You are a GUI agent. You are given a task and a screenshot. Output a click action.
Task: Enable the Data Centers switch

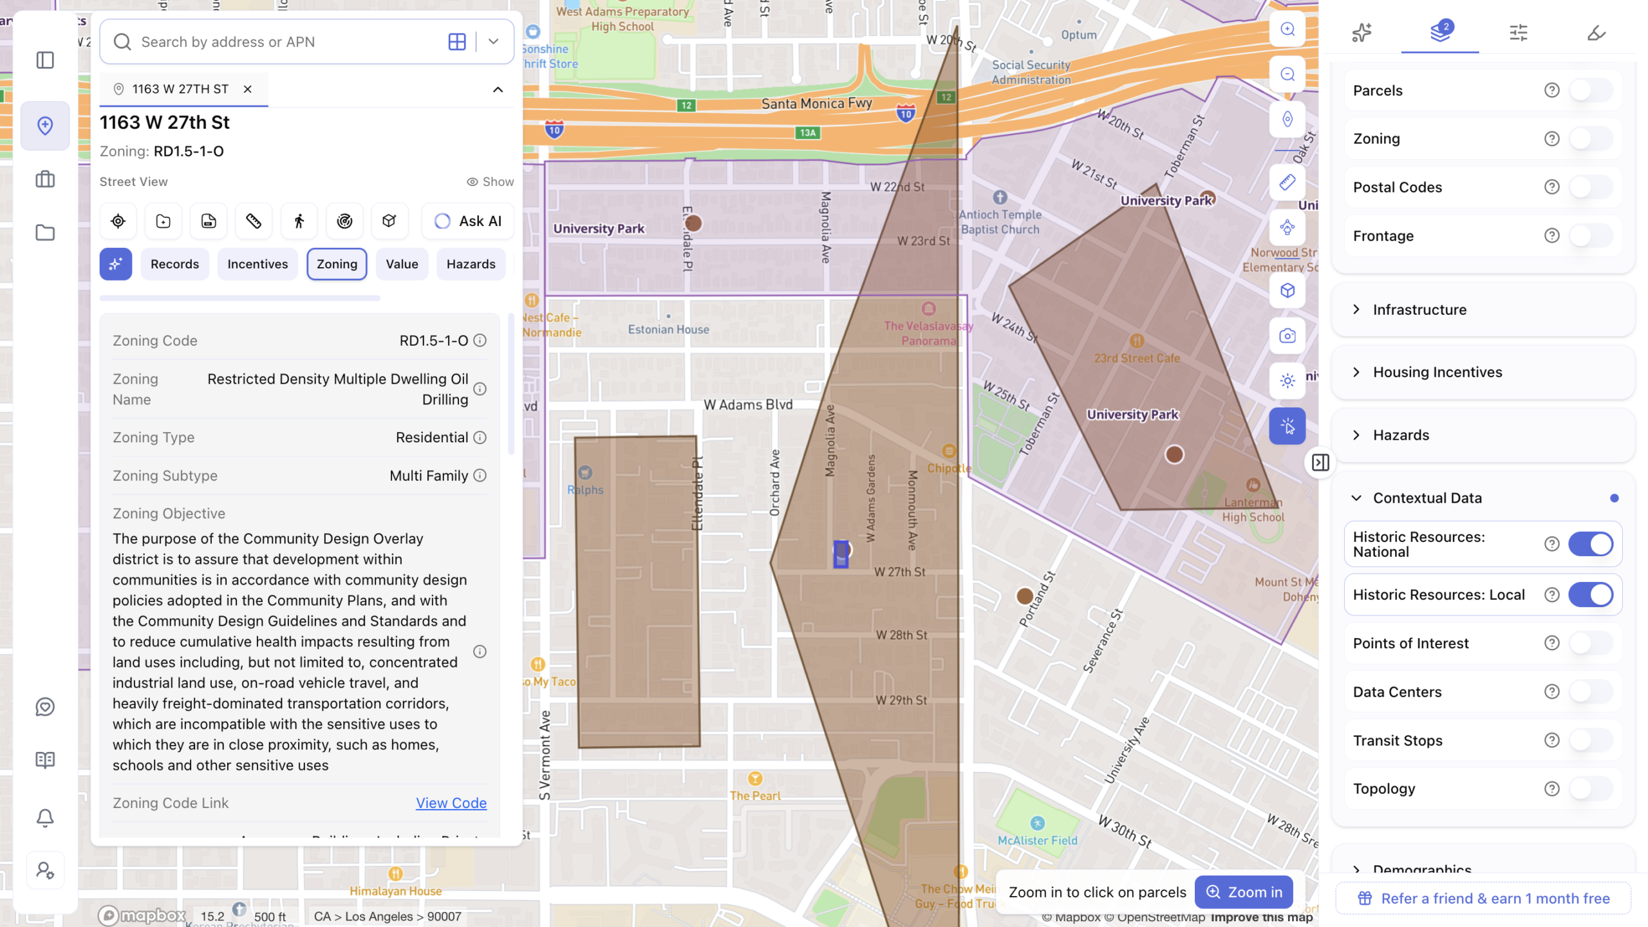[1591, 691]
